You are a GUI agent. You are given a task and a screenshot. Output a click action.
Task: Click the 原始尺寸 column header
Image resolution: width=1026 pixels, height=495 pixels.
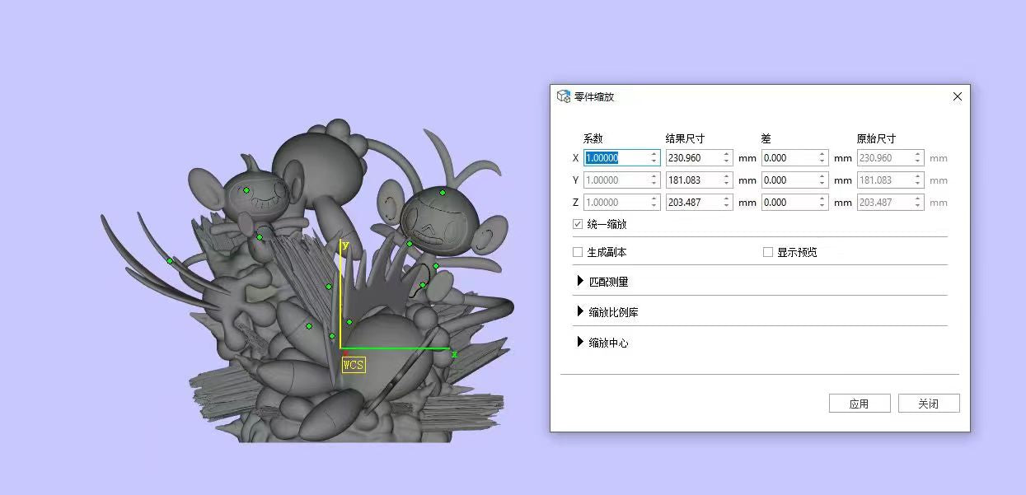[877, 138]
